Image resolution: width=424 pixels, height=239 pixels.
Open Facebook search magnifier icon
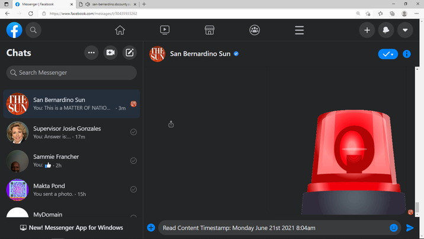click(33, 30)
